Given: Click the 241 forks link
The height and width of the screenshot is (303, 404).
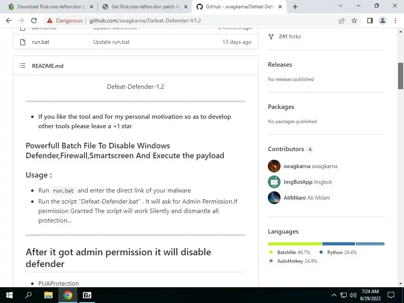Looking at the screenshot, I should 290,36.
